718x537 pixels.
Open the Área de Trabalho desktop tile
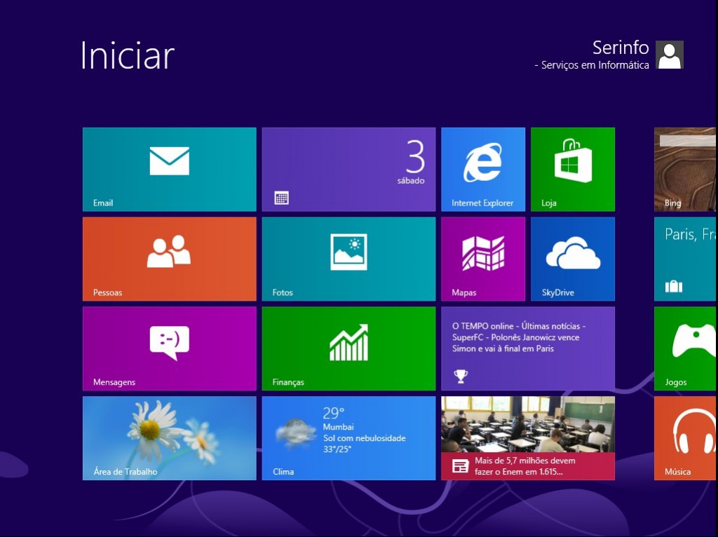169,438
